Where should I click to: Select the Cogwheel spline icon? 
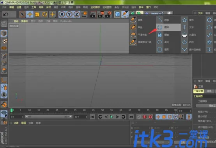click(x=209, y=20)
